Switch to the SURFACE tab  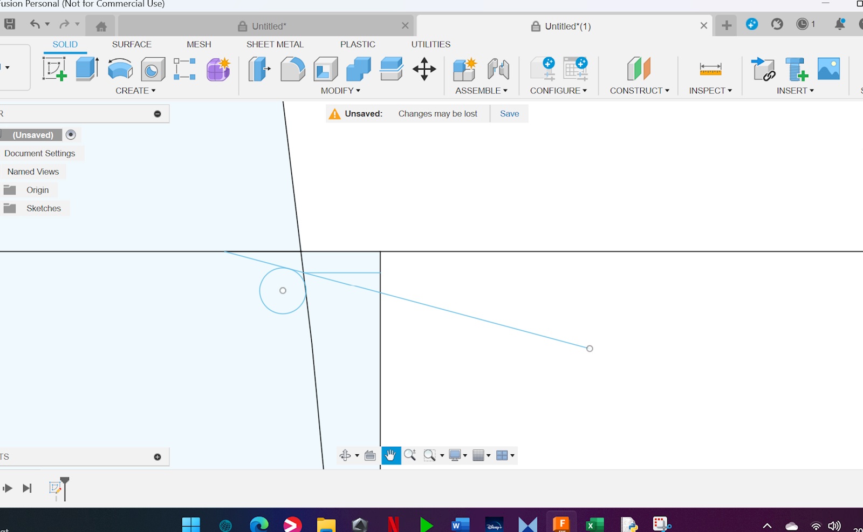tap(132, 44)
